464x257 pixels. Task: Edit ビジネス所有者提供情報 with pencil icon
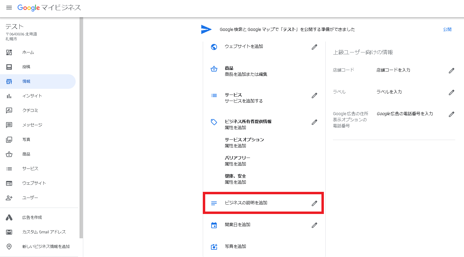(314, 122)
